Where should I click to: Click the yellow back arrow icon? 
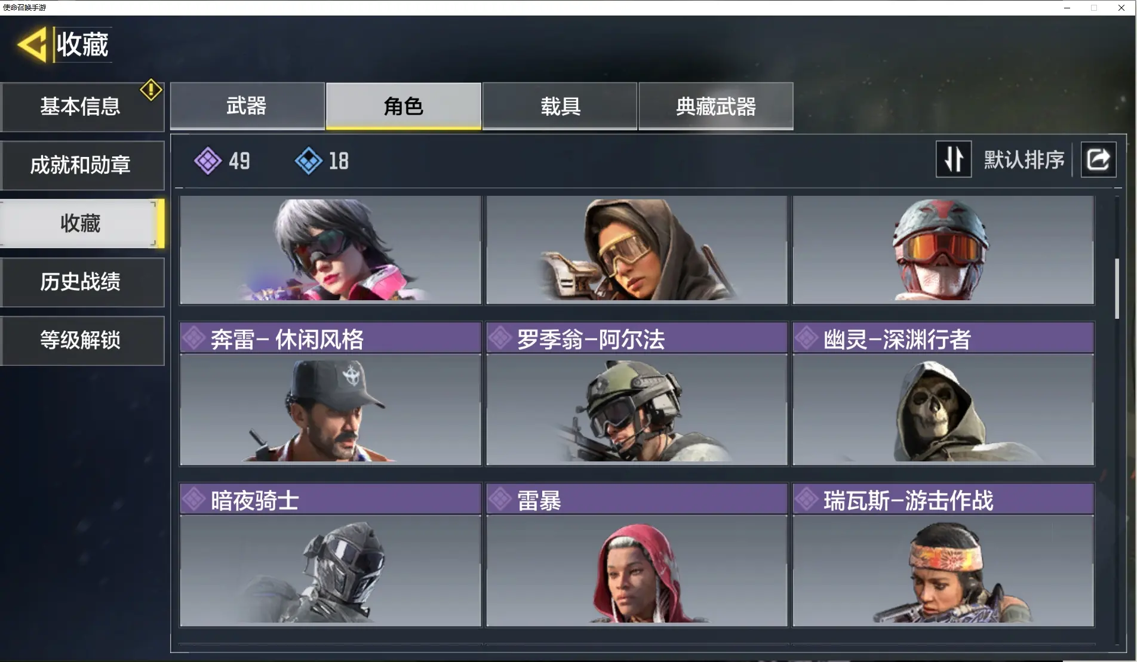coord(32,44)
